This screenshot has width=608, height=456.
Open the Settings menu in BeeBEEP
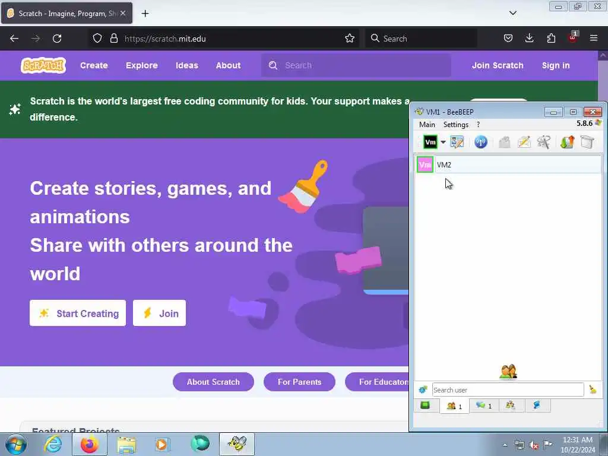(455, 125)
